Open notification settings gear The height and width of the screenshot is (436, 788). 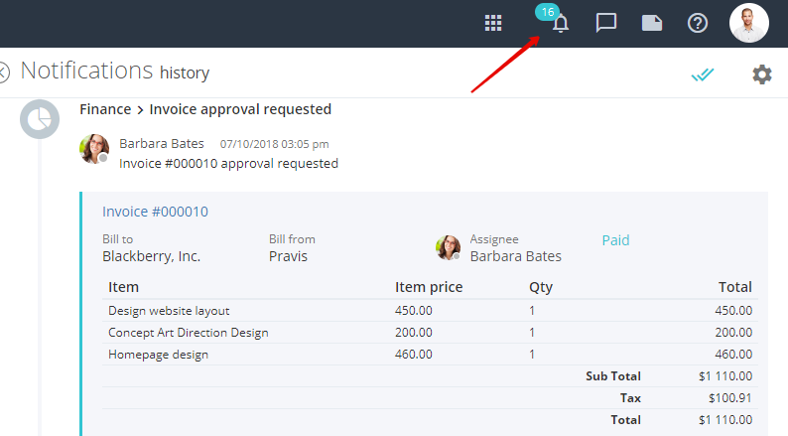pyautogui.click(x=762, y=74)
